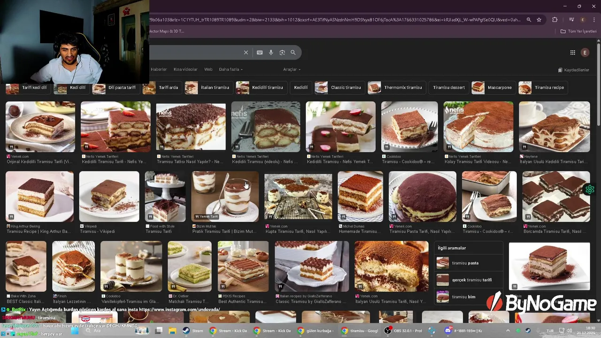Select the Tiramisu dessert chip
601x338 pixels.
(x=448, y=88)
